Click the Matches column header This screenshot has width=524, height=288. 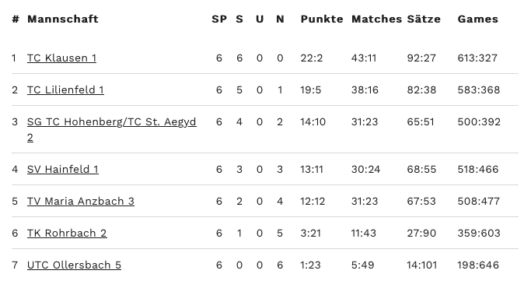(x=376, y=19)
